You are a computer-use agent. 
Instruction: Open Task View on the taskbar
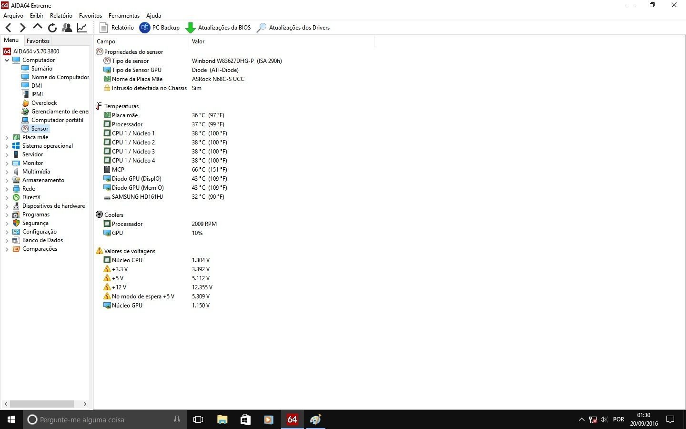(x=198, y=419)
